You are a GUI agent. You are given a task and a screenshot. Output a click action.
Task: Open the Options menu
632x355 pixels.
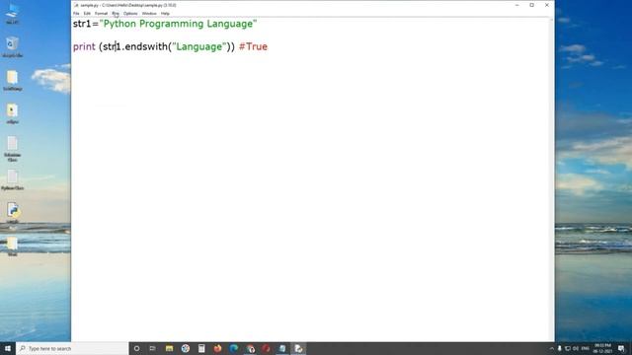point(130,13)
